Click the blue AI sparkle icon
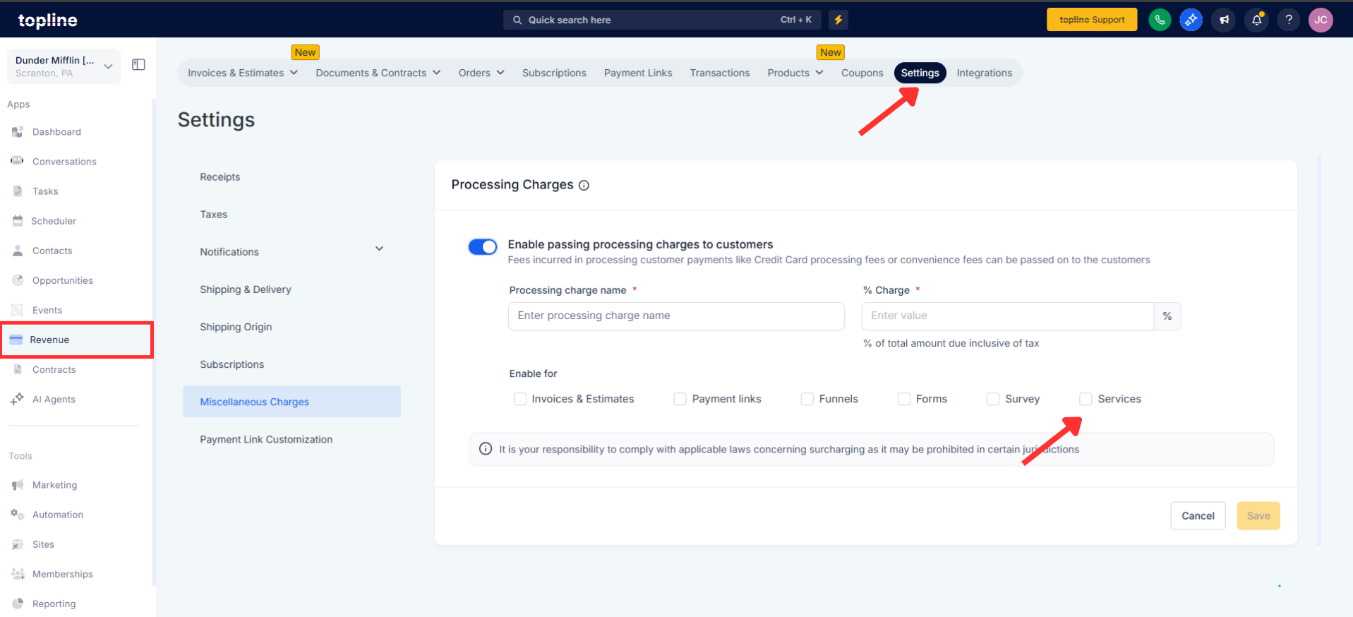Image resolution: width=1353 pixels, height=617 pixels. 1191,20
